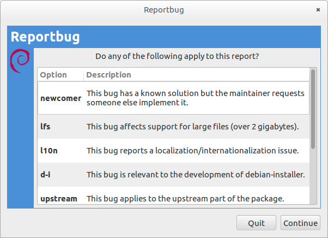Viewport: 328px width, 238px height.
Task: Select the d-i tag option
Action: pyautogui.click(x=46, y=174)
